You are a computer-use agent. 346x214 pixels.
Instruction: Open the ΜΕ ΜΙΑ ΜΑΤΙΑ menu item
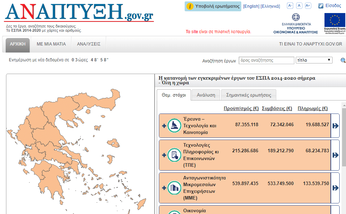(51, 44)
